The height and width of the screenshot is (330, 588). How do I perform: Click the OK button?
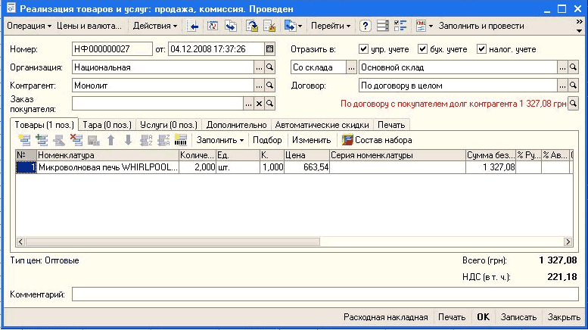[483, 317]
